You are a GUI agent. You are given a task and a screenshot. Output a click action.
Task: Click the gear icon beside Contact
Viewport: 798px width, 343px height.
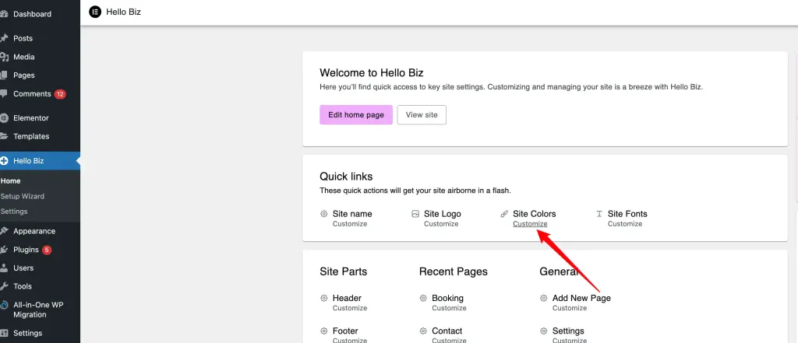tap(423, 331)
